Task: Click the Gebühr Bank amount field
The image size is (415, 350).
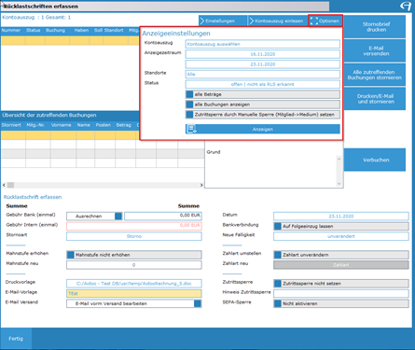Action: [x=163, y=217]
